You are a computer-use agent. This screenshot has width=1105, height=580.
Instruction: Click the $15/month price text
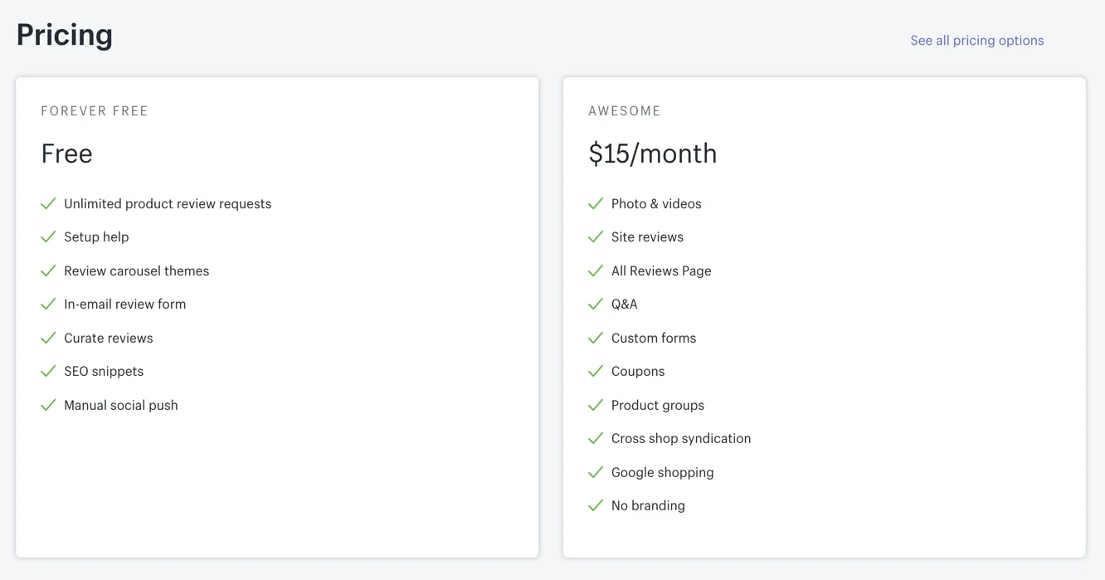coord(652,154)
